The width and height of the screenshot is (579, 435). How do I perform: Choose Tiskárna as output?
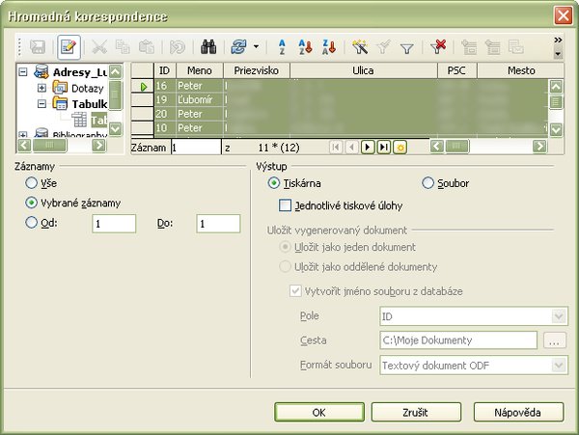(x=274, y=182)
